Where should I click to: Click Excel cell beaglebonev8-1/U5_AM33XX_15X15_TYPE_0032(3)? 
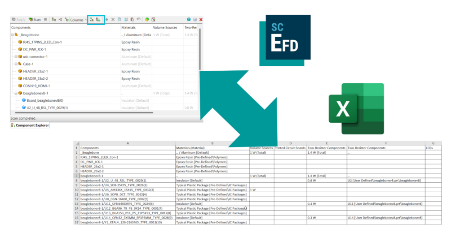(x=128, y=190)
